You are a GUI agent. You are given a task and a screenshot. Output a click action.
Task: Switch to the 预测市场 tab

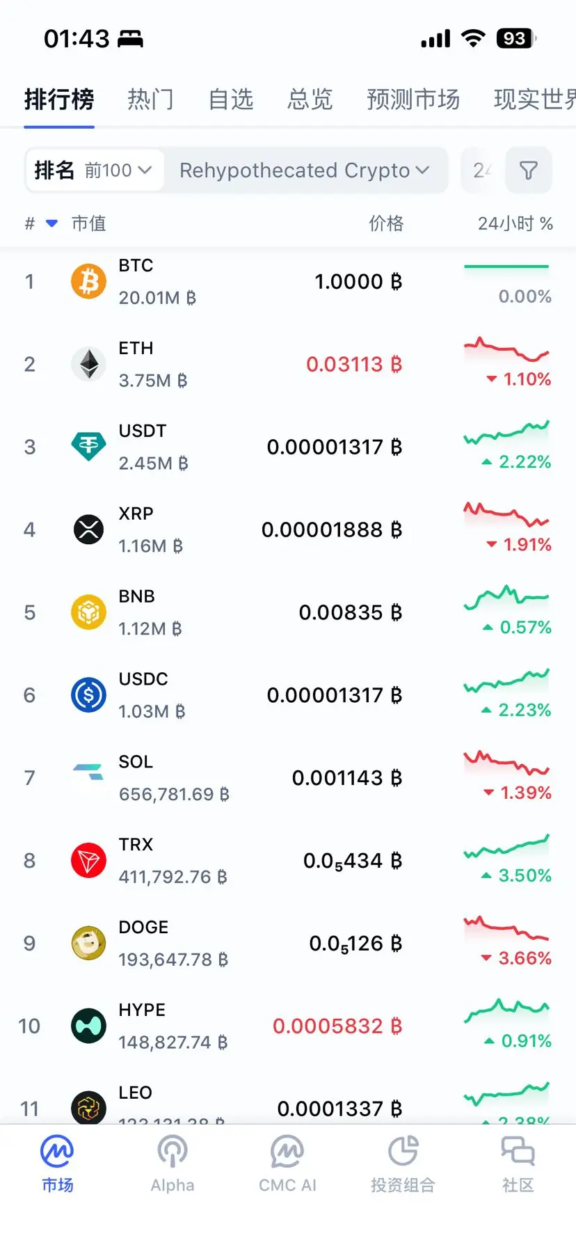point(413,100)
